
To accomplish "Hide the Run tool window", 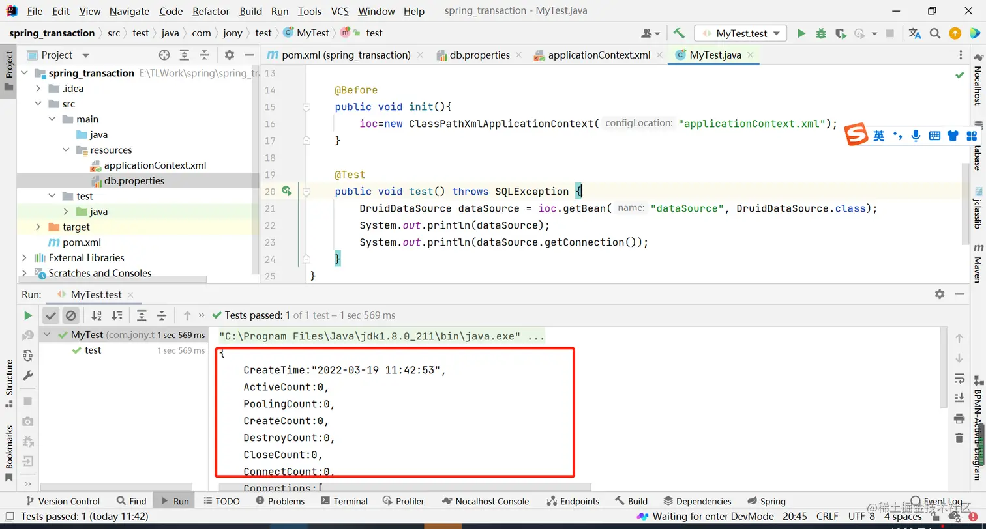I will tap(959, 294).
